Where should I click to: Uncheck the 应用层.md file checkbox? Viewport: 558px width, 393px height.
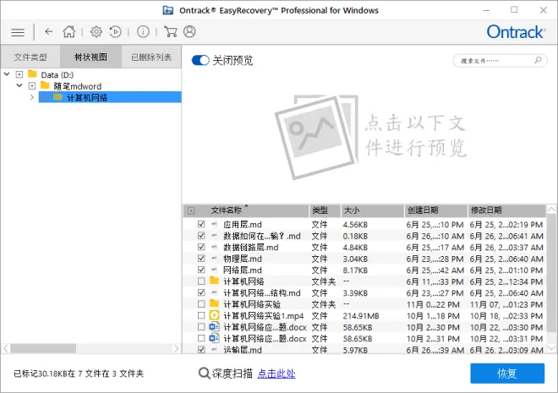click(201, 224)
